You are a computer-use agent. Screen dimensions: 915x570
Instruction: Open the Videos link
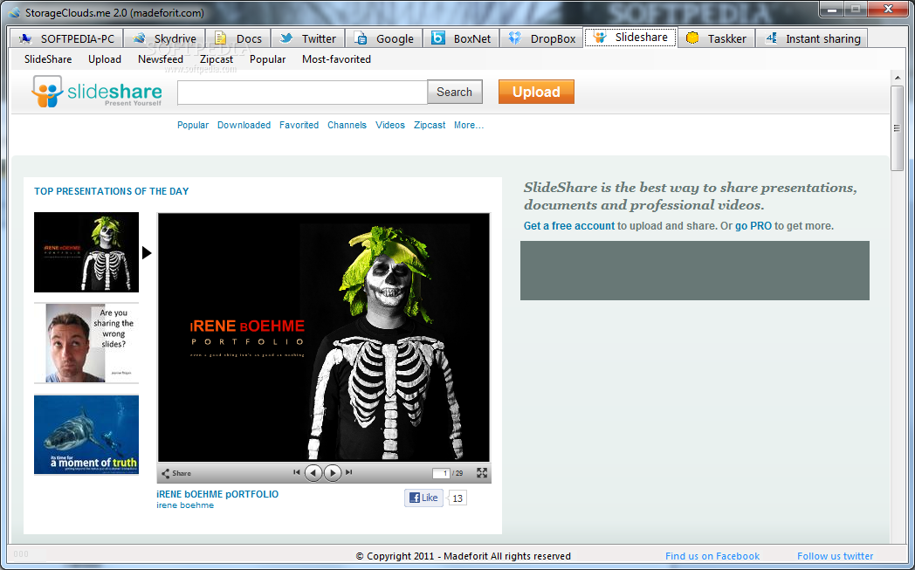coord(389,125)
